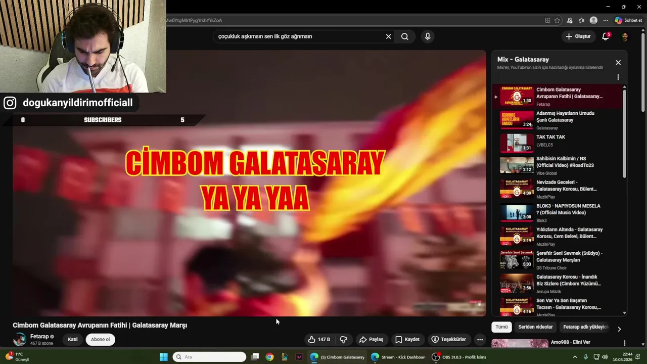The height and width of the screenshot is (364, 647).
Task: Open Mix playlist three-dot options menu
Action: pyautogui.click(x=618, y=77)
